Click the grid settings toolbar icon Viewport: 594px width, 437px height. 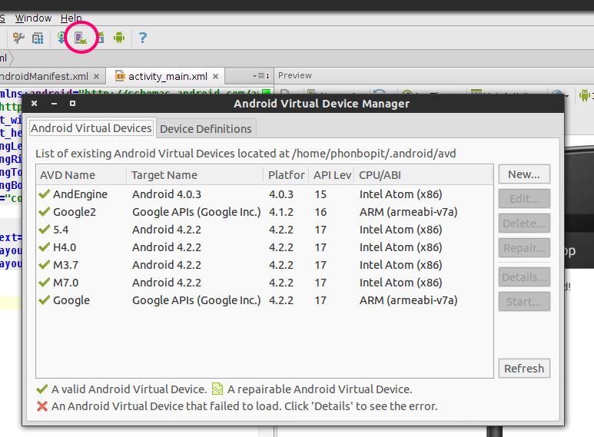click(x=38, y=38)
